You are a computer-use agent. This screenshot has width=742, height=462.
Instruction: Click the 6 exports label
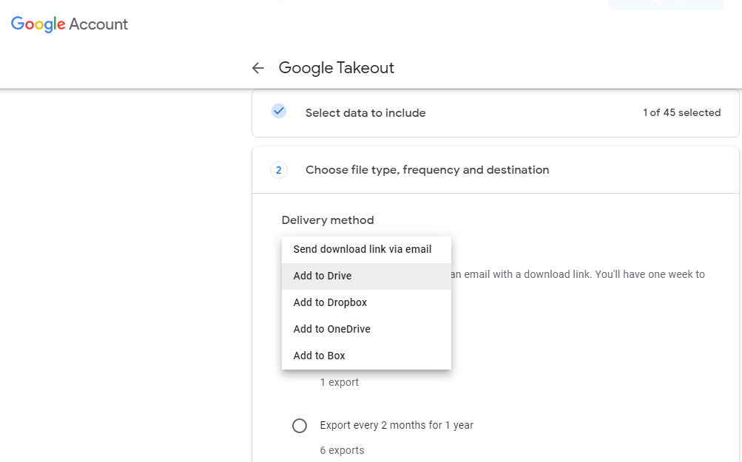click(x=342, y=451)
